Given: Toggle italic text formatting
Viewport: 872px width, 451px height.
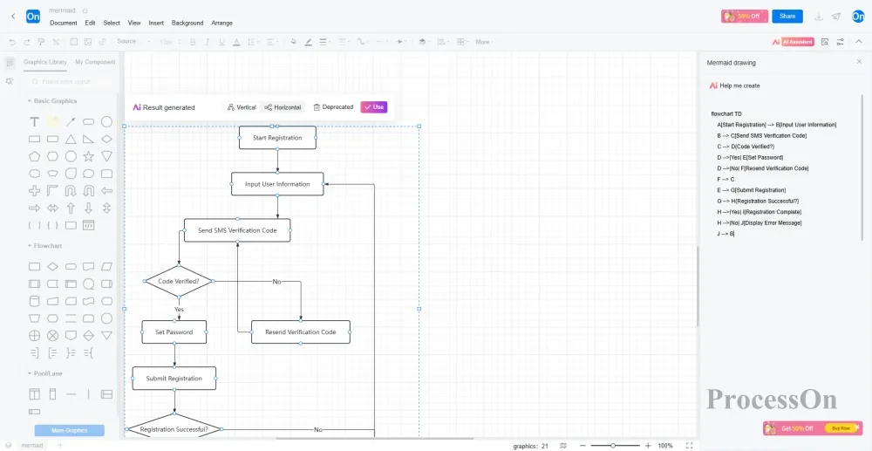Looking at the screenshot, I should click(208, 42).
